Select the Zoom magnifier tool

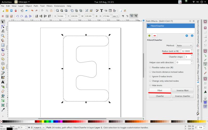click(x=3, y=36)
